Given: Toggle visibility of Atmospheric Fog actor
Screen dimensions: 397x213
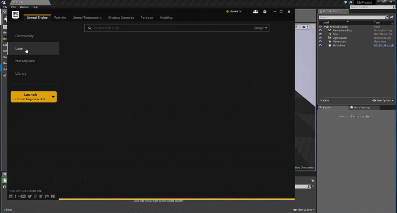Looking at the screenshot, I should (320, 31).
